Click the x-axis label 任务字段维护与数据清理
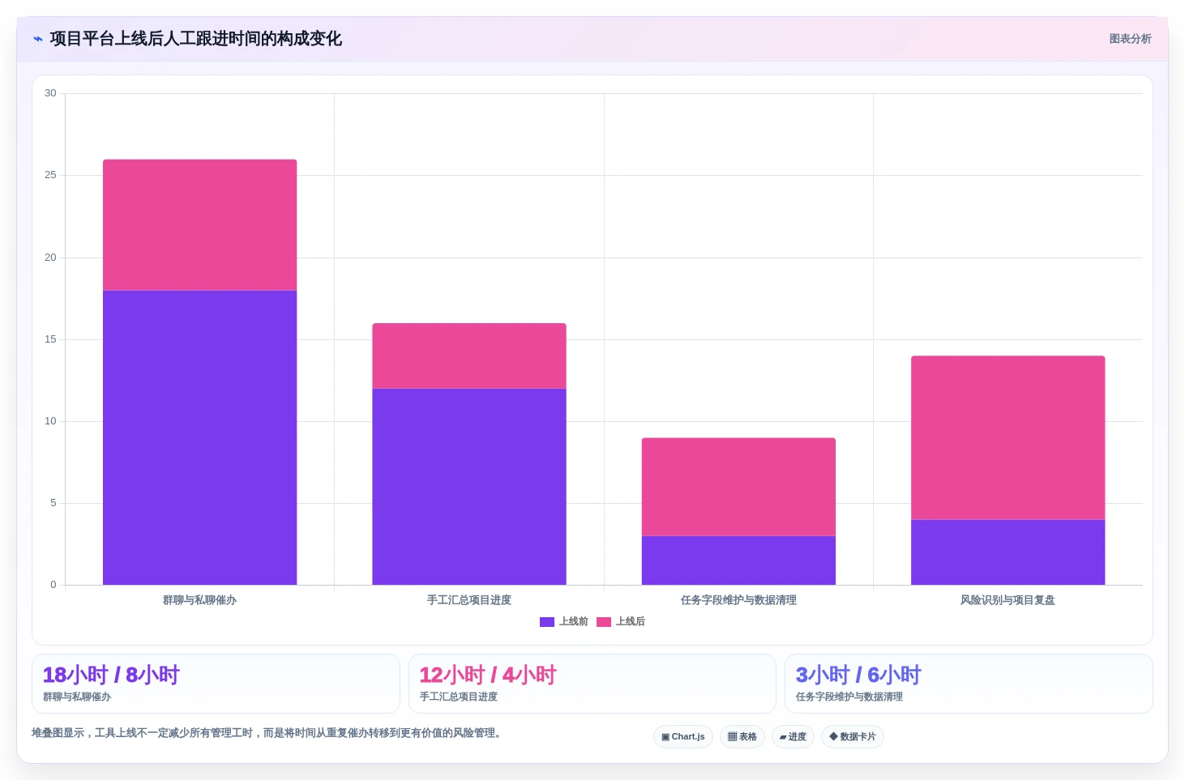Screen dimensions: 1185x780 (738, 600)
